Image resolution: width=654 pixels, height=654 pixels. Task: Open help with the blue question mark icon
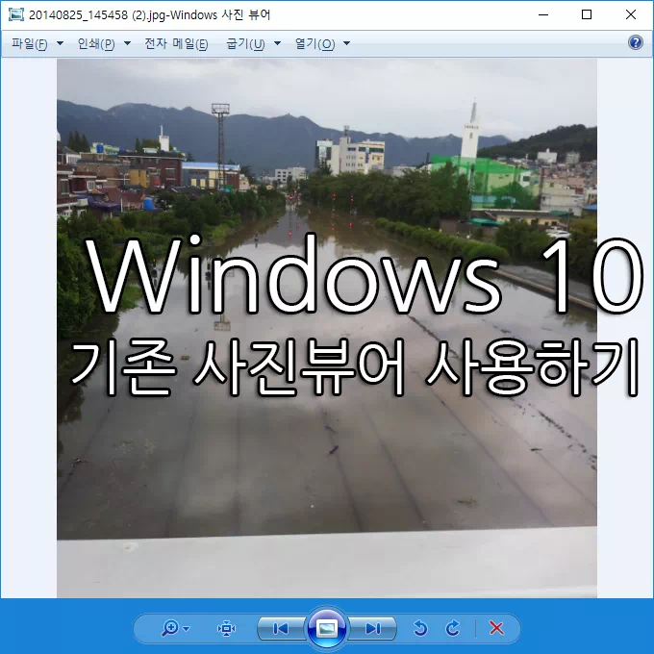coord(635,43)
